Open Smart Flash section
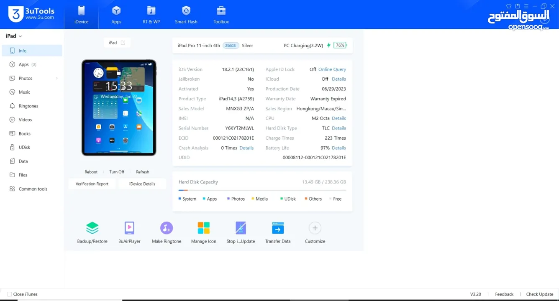 (186, 15)
